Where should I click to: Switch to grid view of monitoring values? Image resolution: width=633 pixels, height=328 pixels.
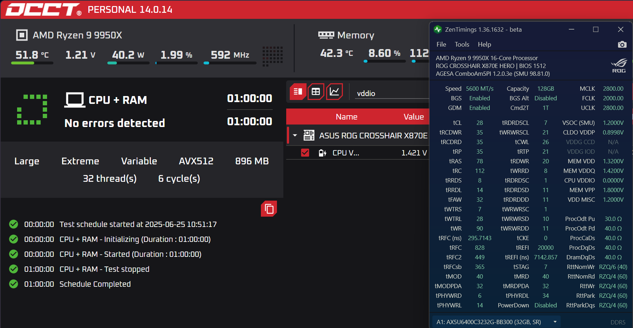point(316,91)
